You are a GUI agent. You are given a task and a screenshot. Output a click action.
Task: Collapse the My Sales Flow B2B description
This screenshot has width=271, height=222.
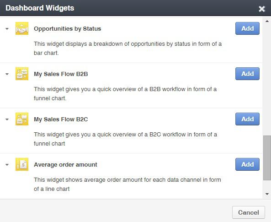click(7, 74)
